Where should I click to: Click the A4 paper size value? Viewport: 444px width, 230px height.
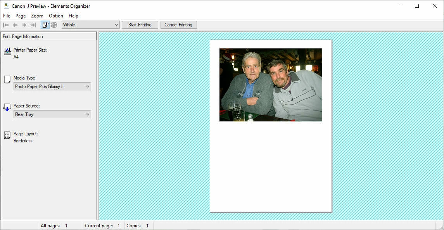point(16,57)
